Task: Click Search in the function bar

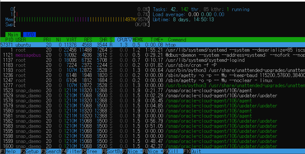Action: (x=51, y=151)
